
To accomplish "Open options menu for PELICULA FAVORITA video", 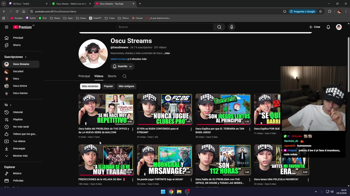I will (308, 180).
